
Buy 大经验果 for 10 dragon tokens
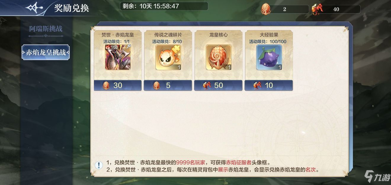click(269, 85)
